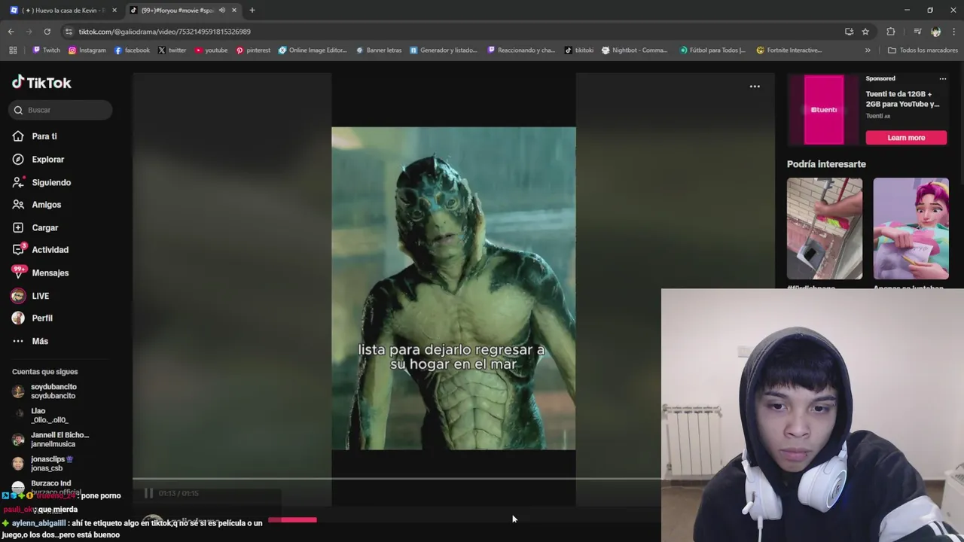Viewport: 964px width, 542px height.
Task: Open the install/cast icon in address bar
Action: click(849, 32)
